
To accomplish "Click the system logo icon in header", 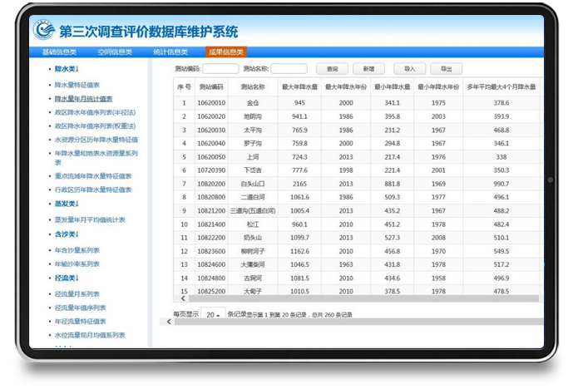I will (42, 31).
